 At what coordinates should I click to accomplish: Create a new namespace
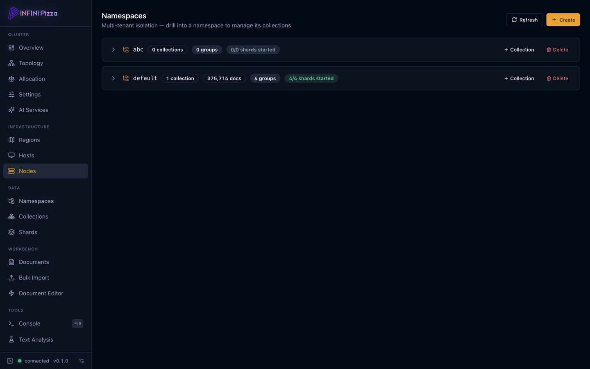pyautogui.click(x=563, y=20)
